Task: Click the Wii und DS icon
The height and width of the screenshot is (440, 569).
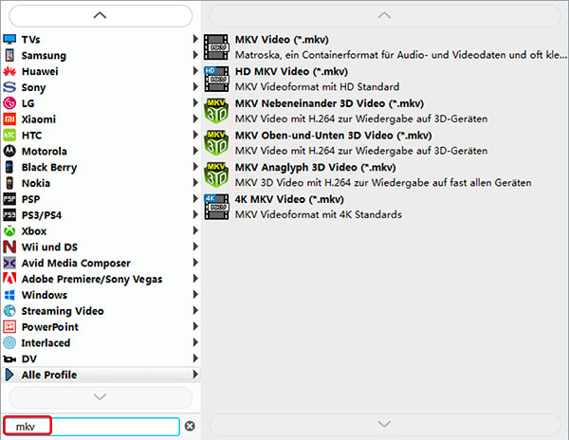Action: [9, 247]
